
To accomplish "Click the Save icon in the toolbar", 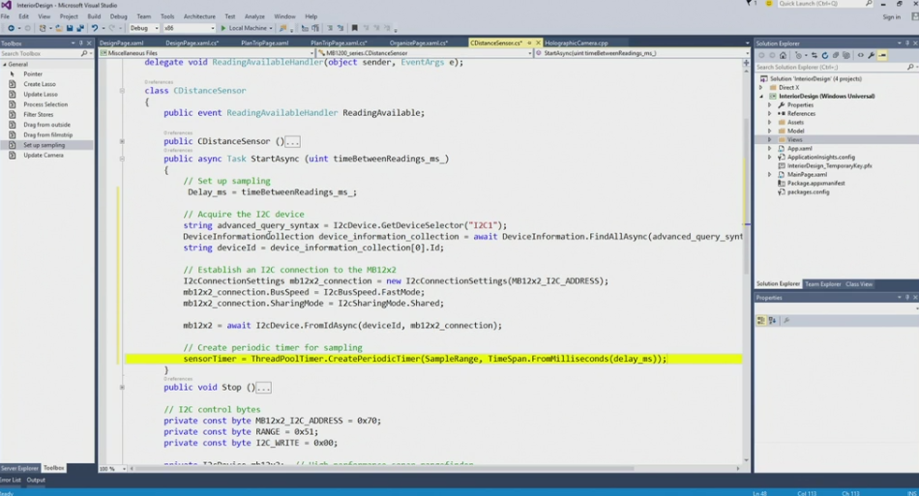I will point(70,28).
